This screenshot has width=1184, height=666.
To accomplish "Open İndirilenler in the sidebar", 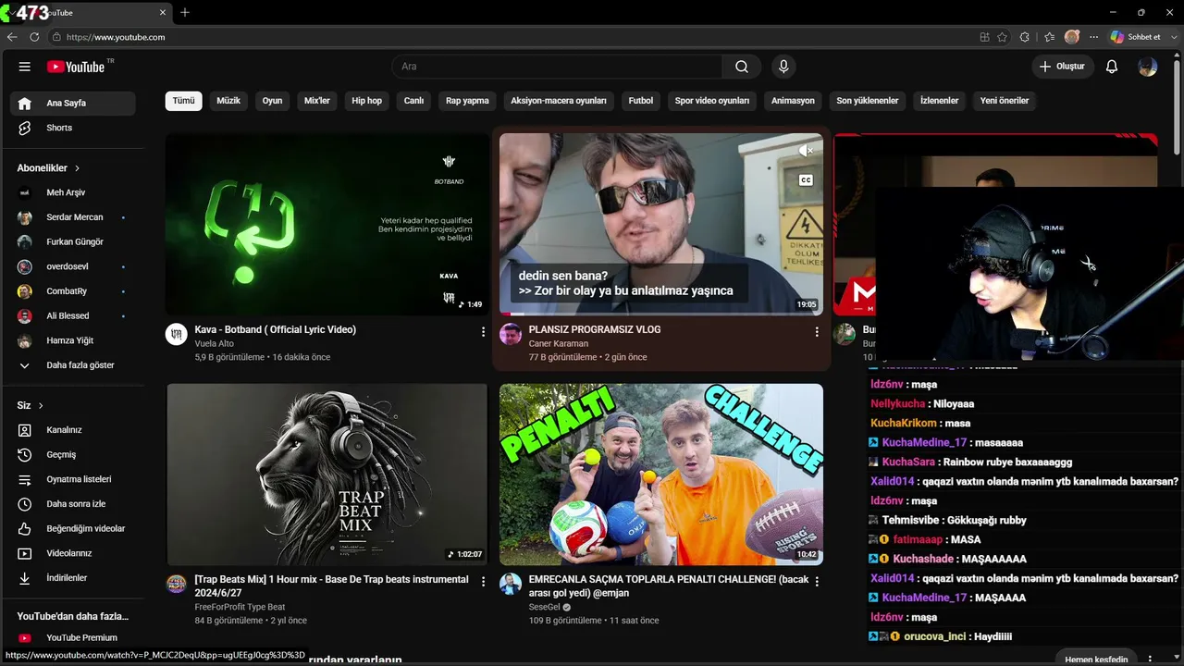I will pos(73,578).
